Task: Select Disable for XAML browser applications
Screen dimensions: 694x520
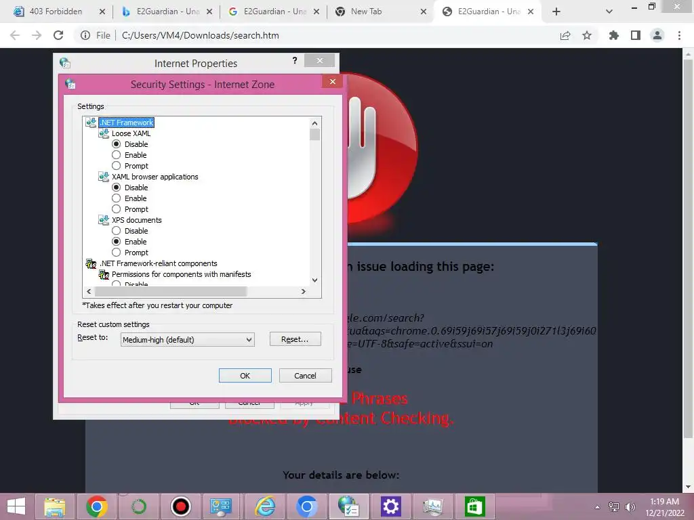Action: [x=116, y=188]
